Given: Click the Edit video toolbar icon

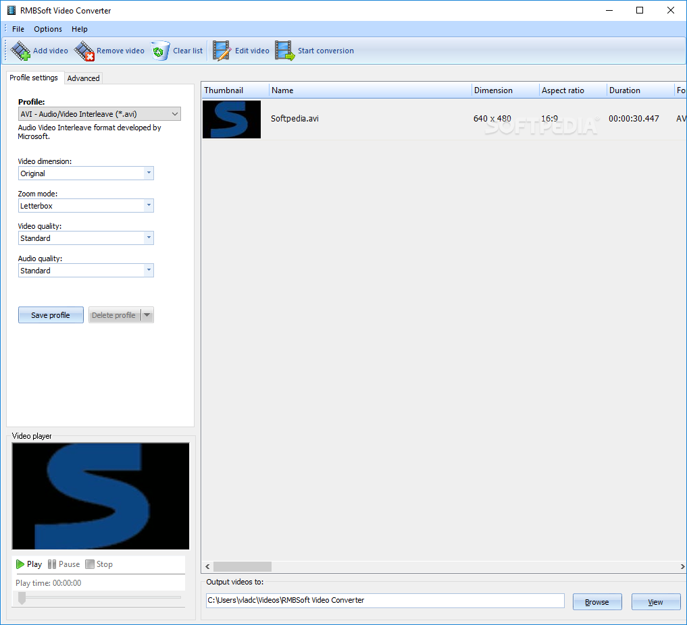Looking at the screenshot, I should point(222,51).
